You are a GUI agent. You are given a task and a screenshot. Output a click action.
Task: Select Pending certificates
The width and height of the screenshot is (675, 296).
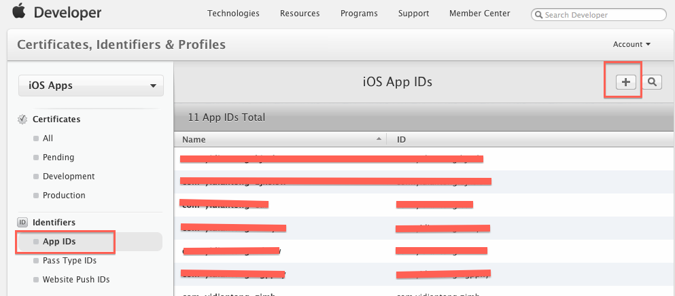(58, 158)
